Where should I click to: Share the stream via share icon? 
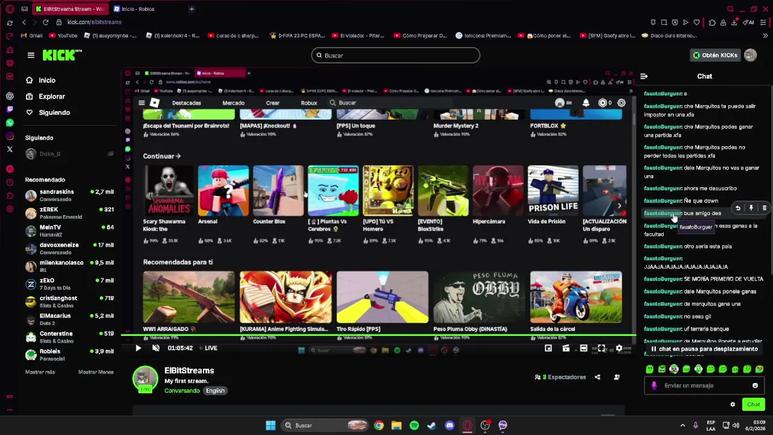597,377
